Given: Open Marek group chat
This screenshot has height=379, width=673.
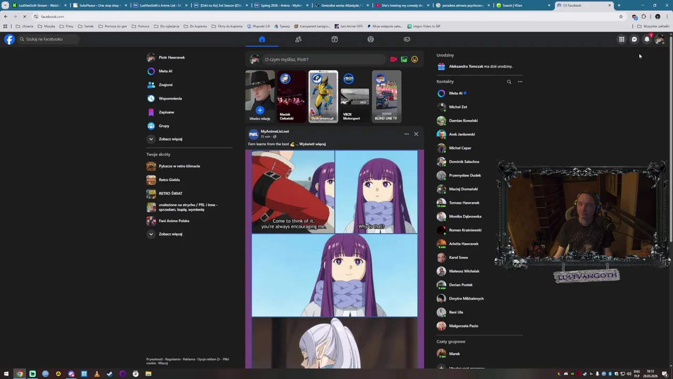Looking at the screenshot, I should coord(480,354).
